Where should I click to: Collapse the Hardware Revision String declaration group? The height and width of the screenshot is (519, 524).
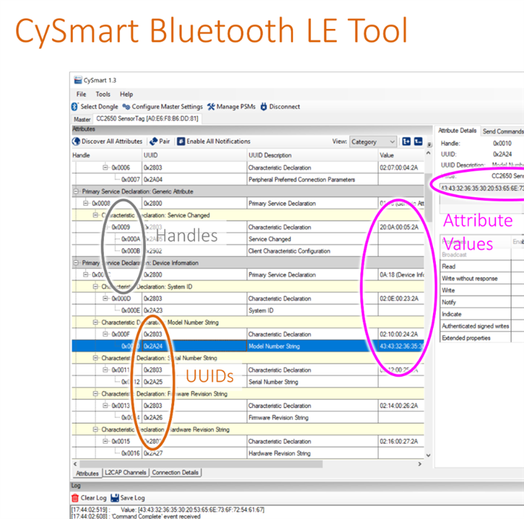coord(95,429)
